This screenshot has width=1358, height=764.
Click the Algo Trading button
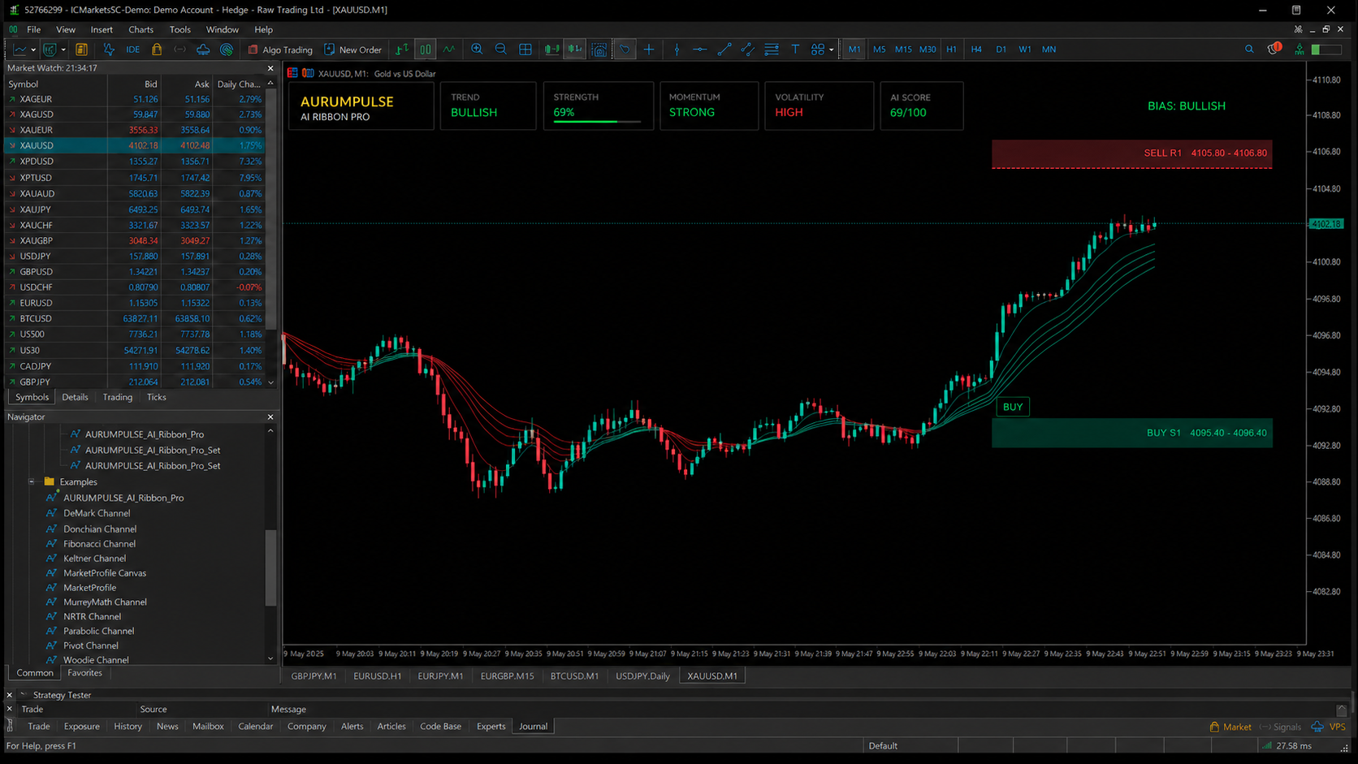pyautogui.click(x=280, y=50)
